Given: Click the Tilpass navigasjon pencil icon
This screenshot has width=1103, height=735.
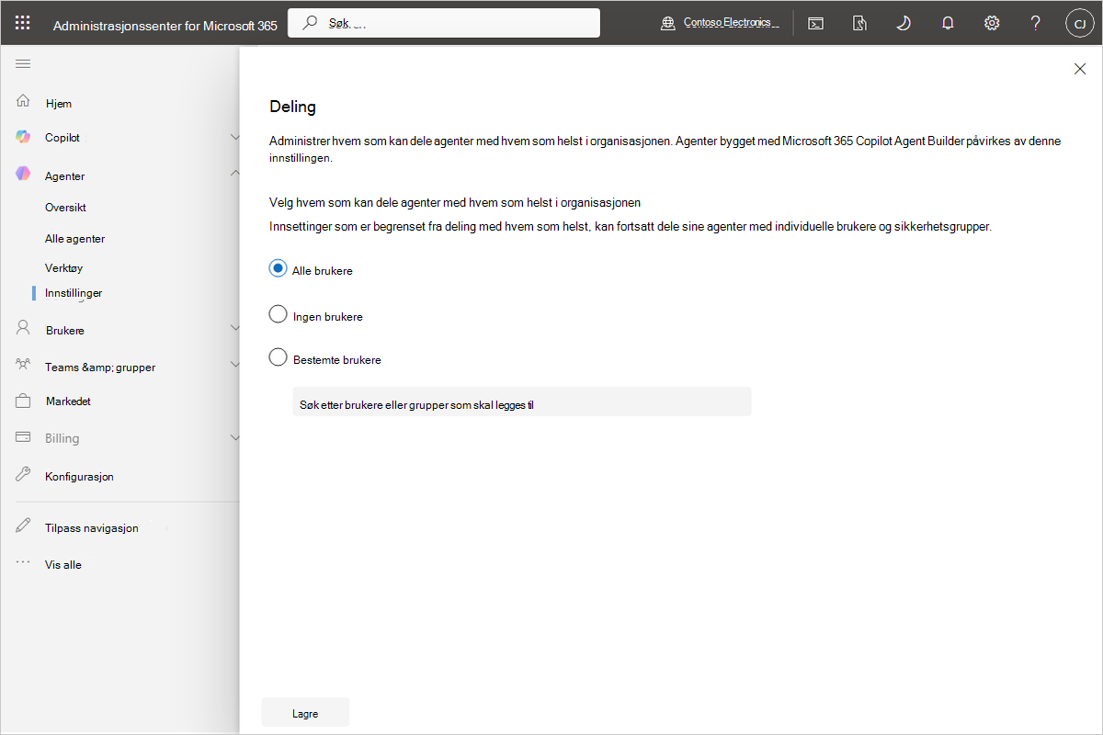Looking at the screenshot, I should [23, 526].
